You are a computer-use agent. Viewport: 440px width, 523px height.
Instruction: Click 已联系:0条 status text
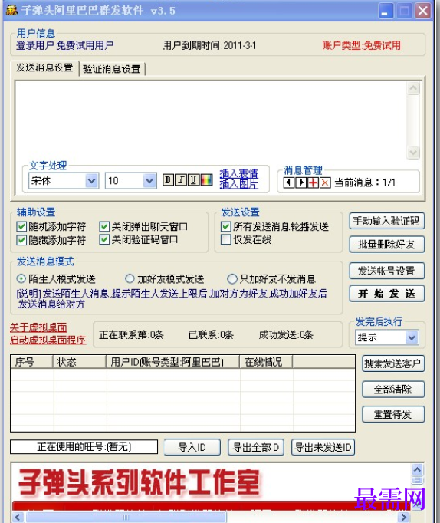coord(211,334)
